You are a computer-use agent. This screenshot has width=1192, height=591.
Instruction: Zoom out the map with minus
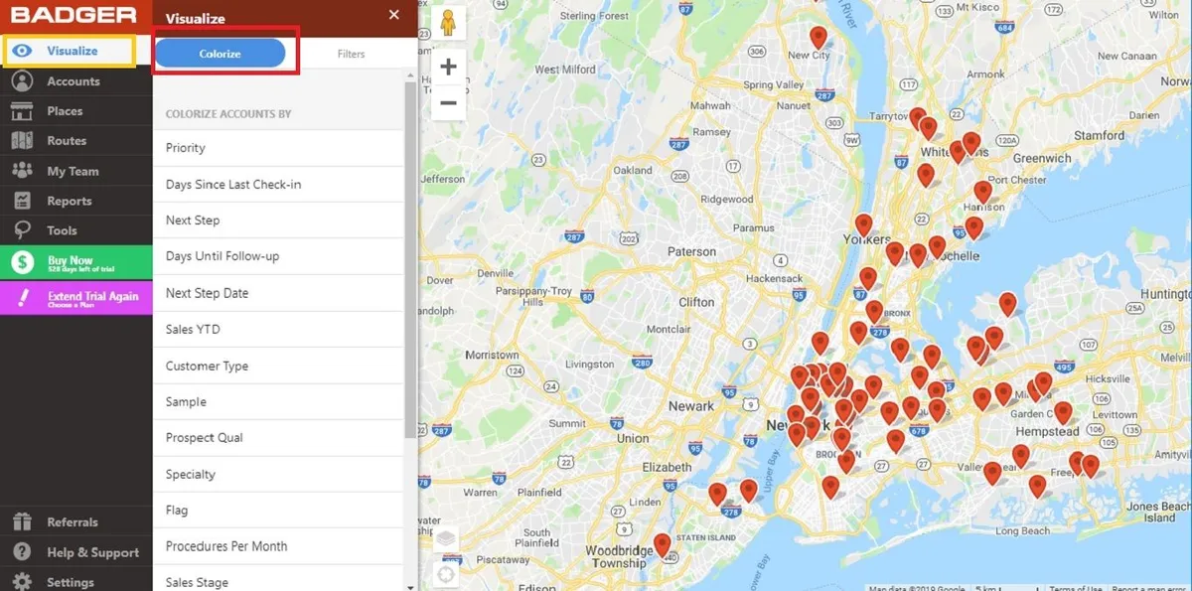click(448, 102)
